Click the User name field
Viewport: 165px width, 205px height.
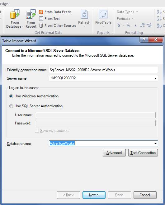click(95, 115)
